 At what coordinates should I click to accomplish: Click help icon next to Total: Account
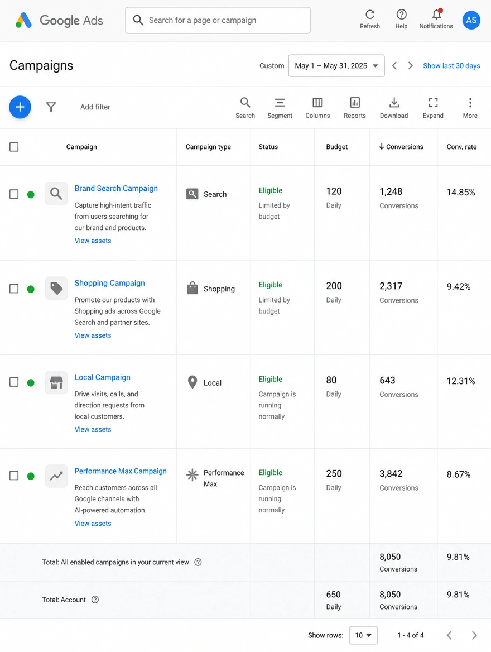[x=95, y=600]
